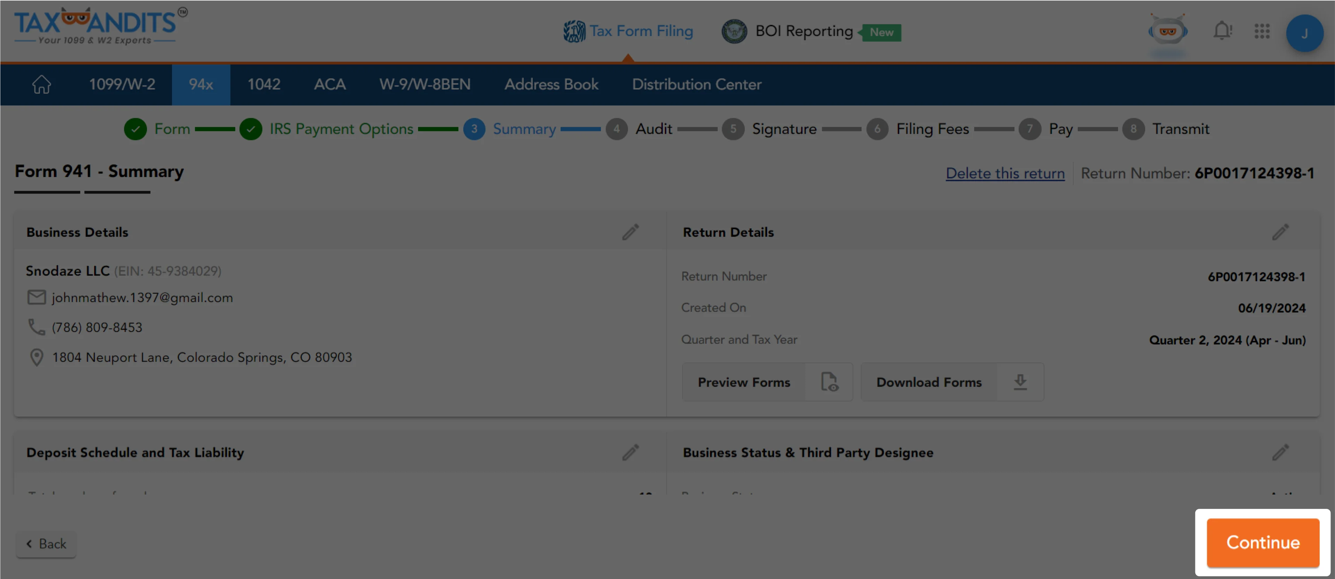
Task: Click the Continue button
Action: [1262, 542]
